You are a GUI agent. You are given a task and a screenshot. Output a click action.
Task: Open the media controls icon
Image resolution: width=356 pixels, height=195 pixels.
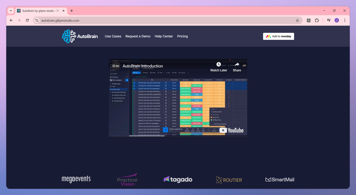pyautogui.click(x=329, y=20)
